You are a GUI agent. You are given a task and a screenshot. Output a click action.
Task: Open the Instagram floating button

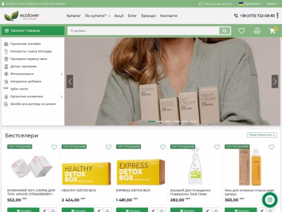coord(270,200)
